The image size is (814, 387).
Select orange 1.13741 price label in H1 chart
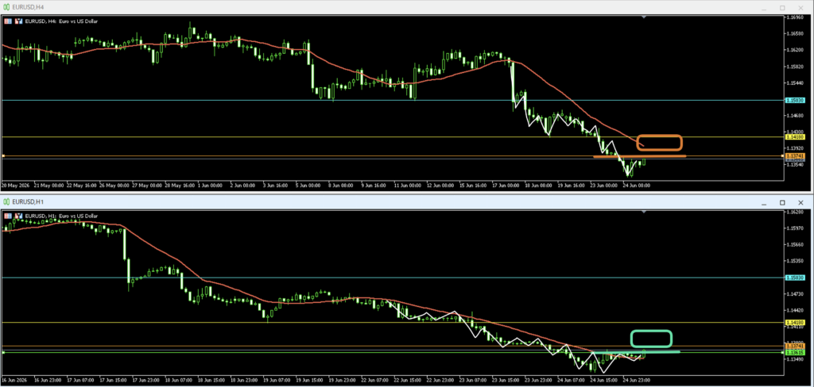tap(795, 346)
